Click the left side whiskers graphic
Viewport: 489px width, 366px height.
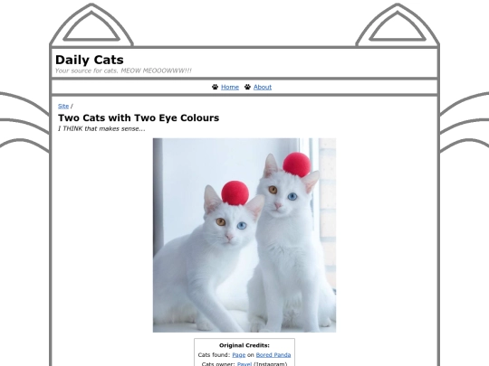[x=24, y=122]
